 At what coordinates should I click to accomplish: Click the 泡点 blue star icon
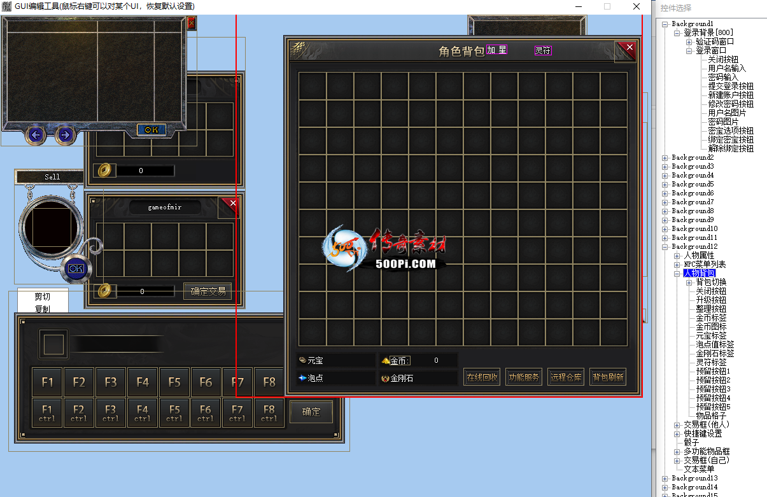click(302, 377)
